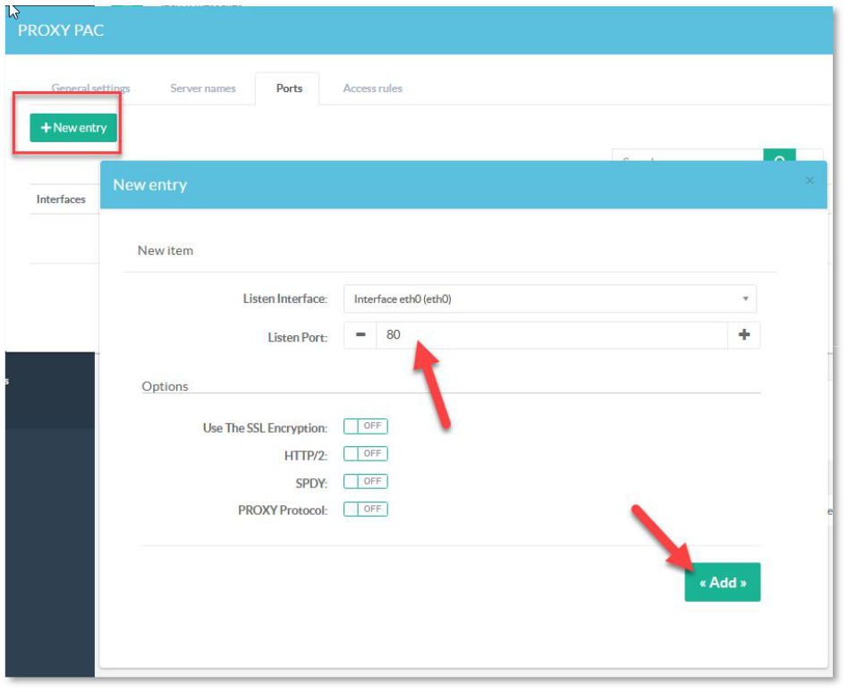Click the New entry button
The image size is (848, 692).
[73, 128]
